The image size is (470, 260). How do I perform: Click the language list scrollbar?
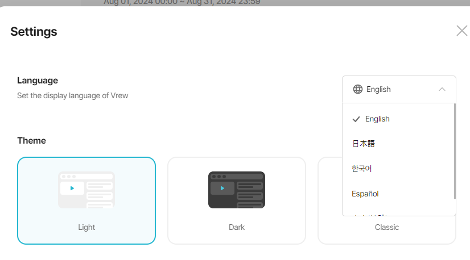(455, 151)
